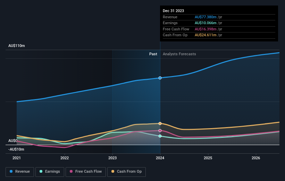285x181 pixels.
Task: Click the tooltip Cash From Op row label
Action: click(175, 35)
